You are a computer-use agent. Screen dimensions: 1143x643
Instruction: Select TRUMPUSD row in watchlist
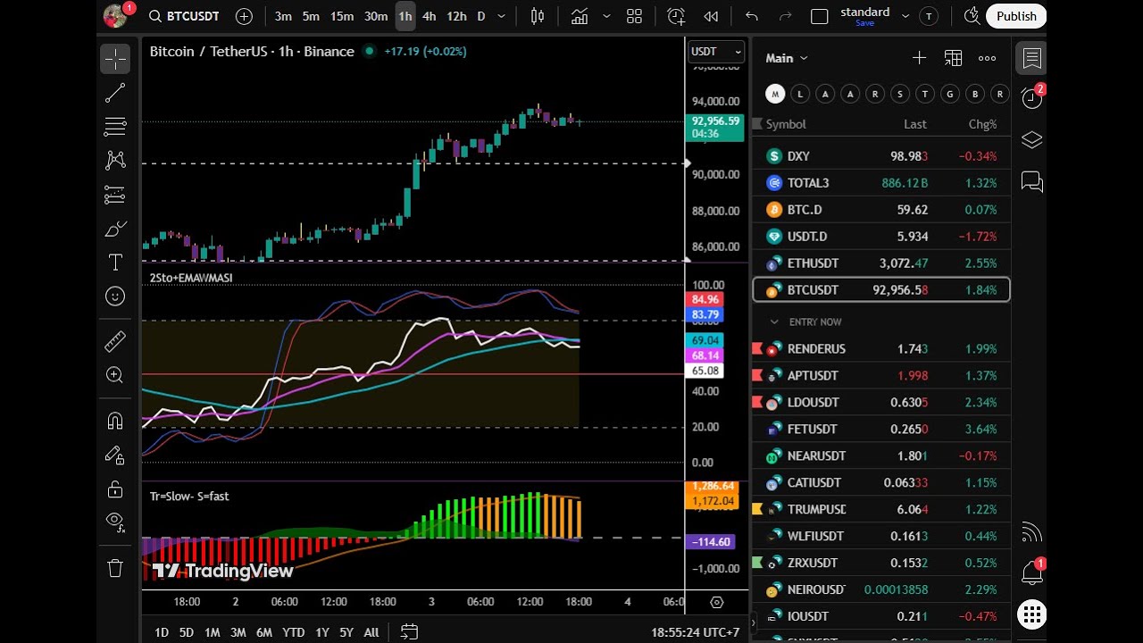[881, 509]
